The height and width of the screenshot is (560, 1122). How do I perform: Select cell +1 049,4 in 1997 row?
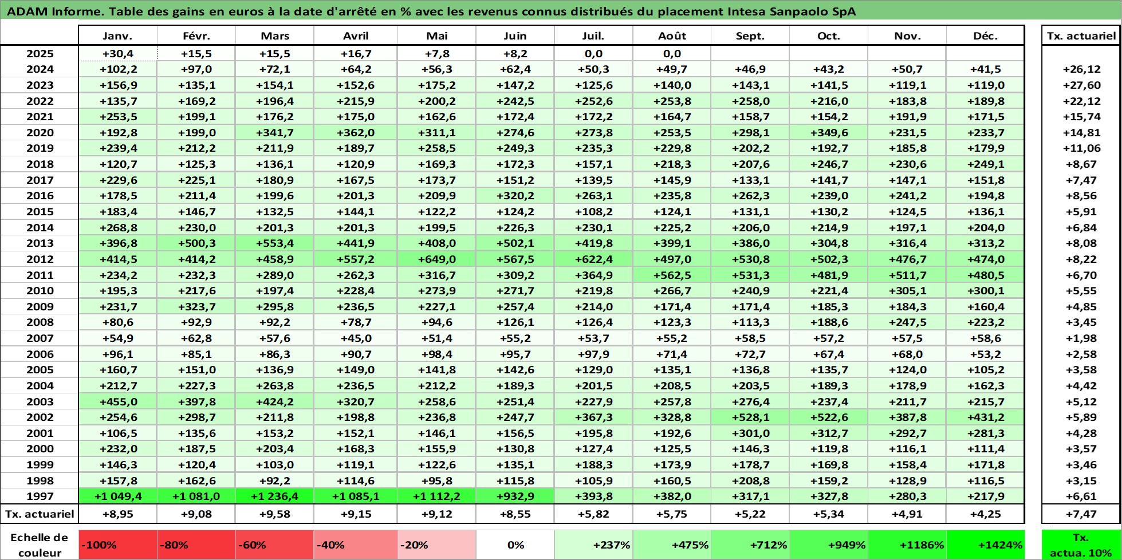pos(117,496)
